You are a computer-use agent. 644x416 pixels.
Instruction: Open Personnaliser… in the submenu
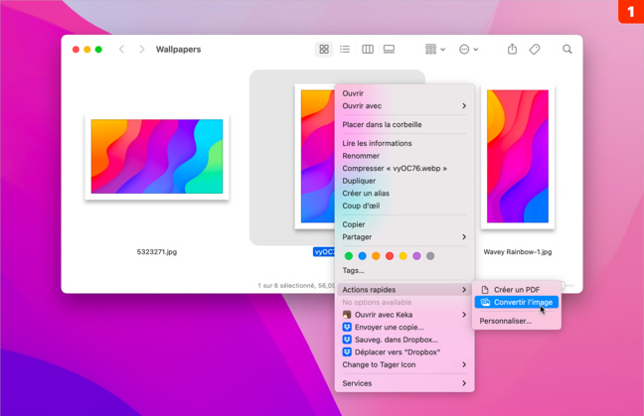click(x=516, y=321)
